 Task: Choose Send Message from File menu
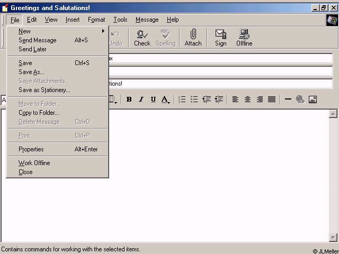[58, 40]
